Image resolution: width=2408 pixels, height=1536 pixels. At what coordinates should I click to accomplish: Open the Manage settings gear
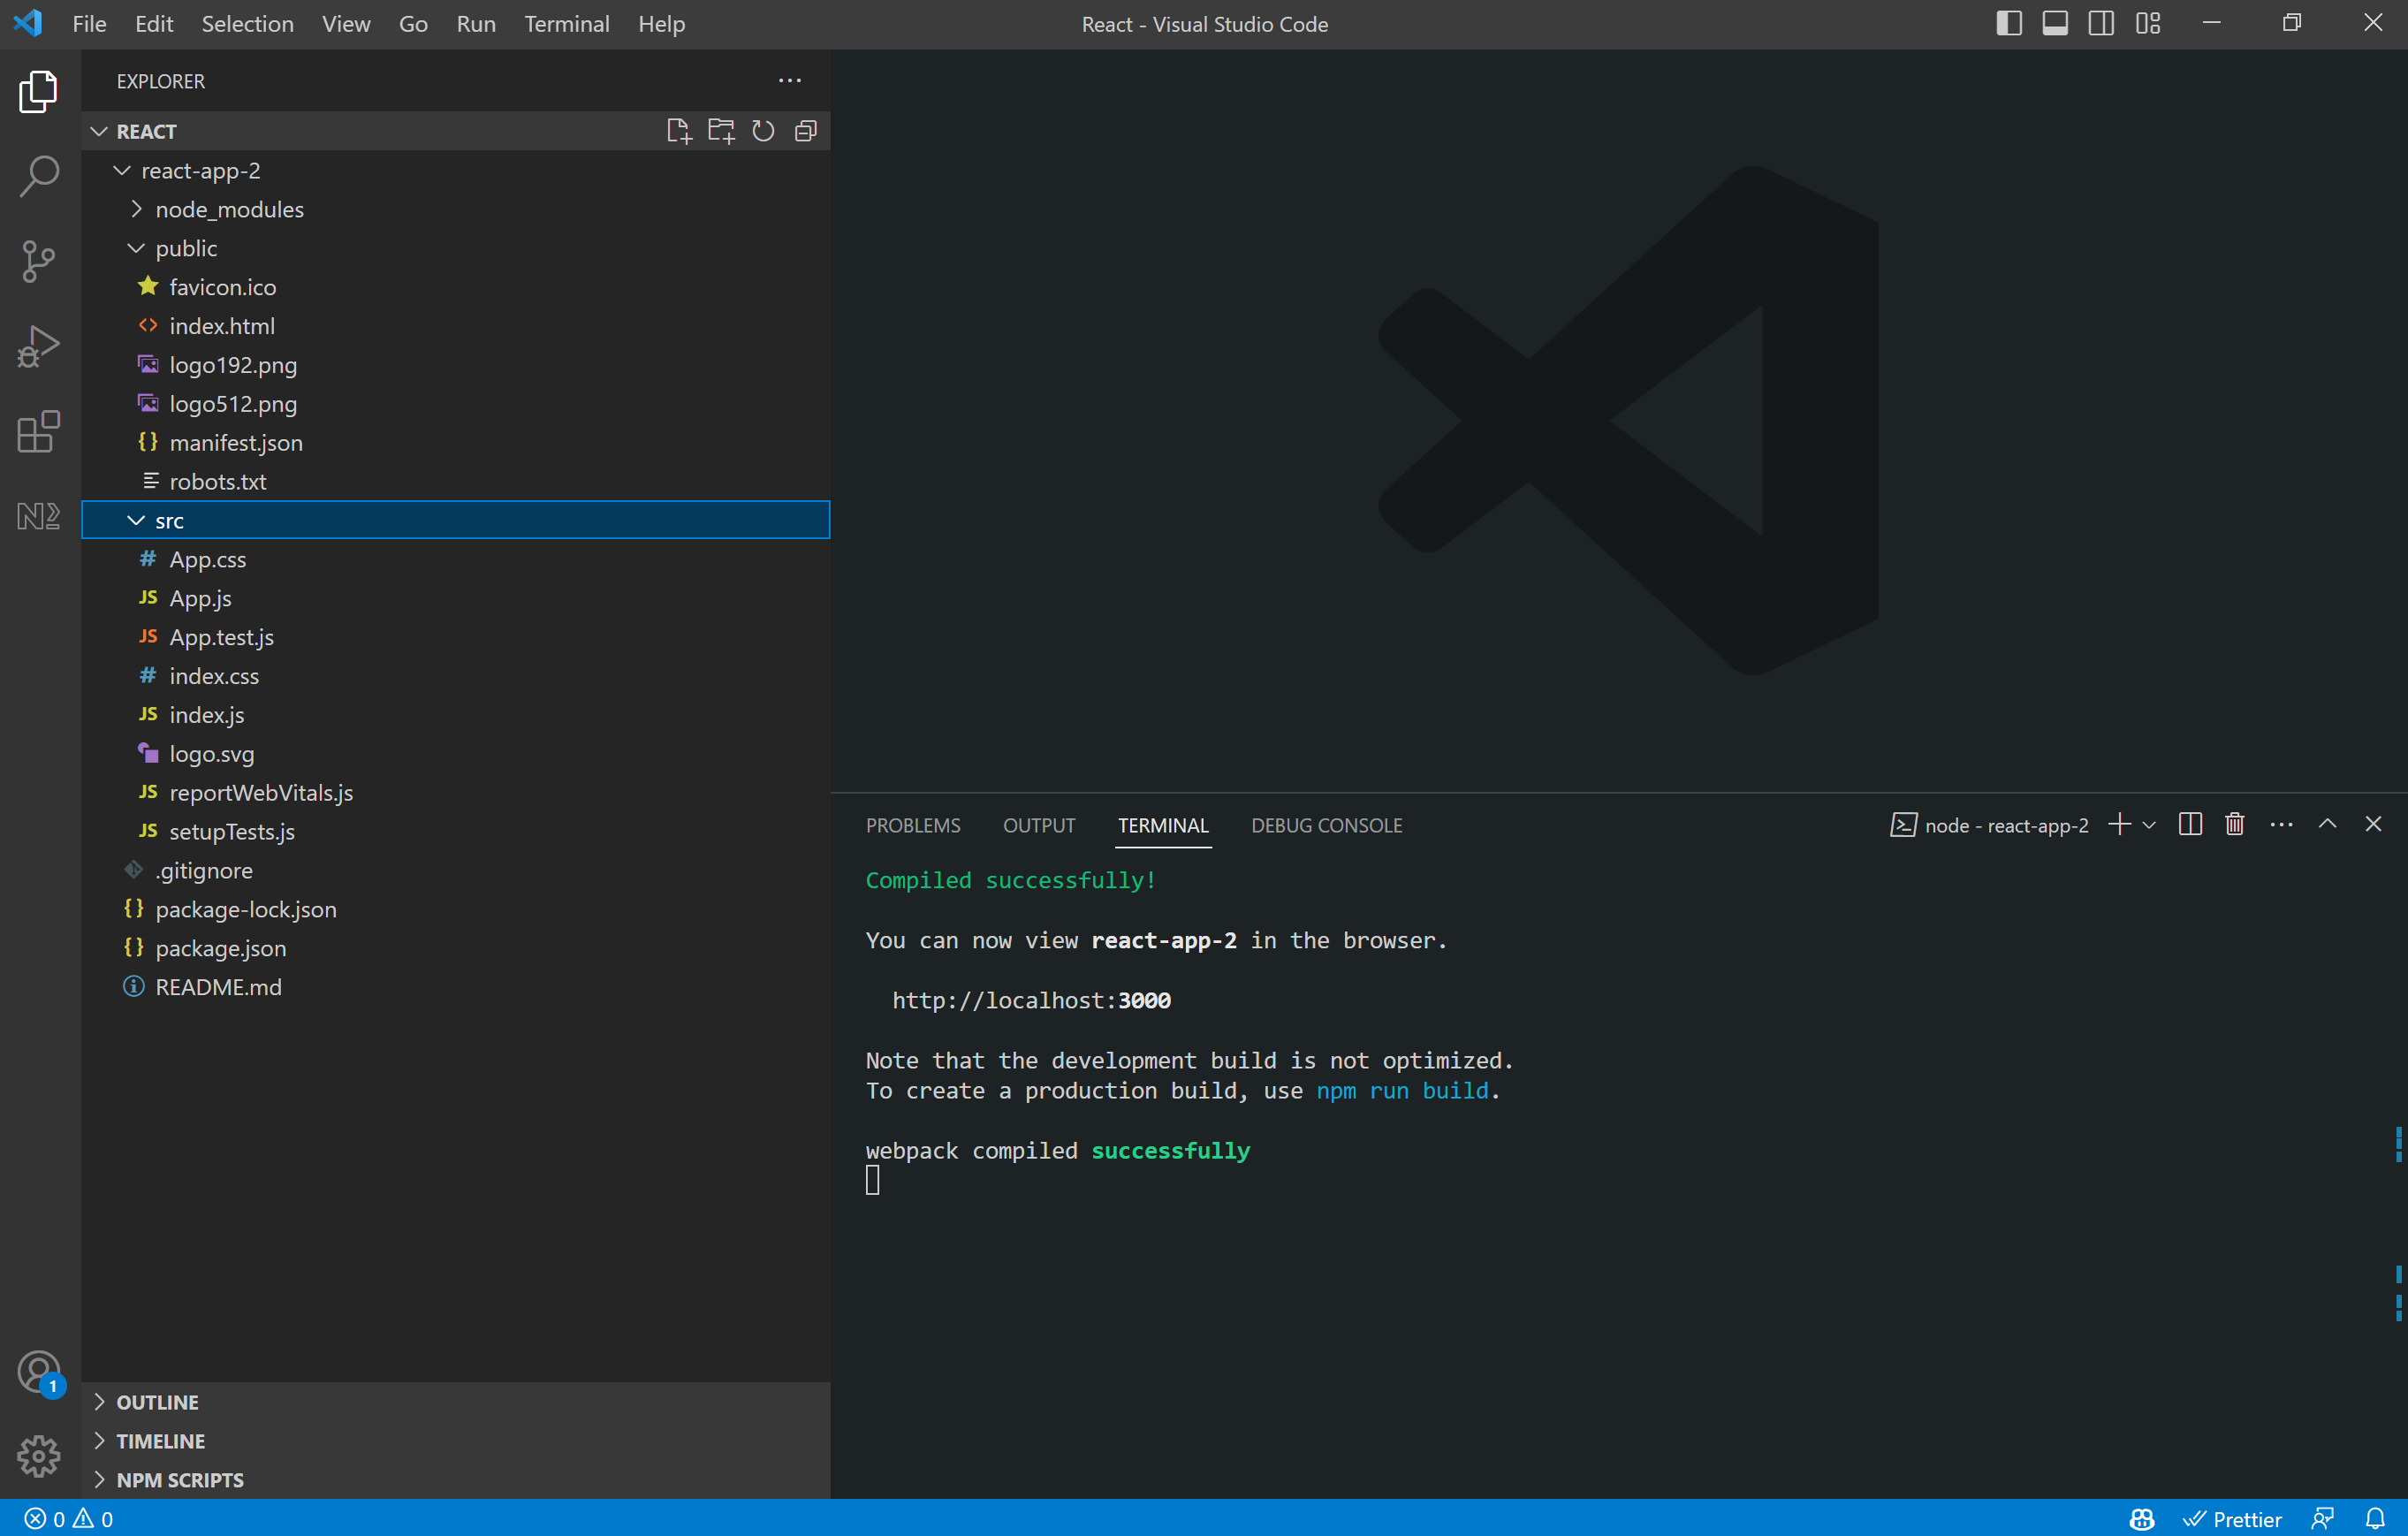[39, 1456]
